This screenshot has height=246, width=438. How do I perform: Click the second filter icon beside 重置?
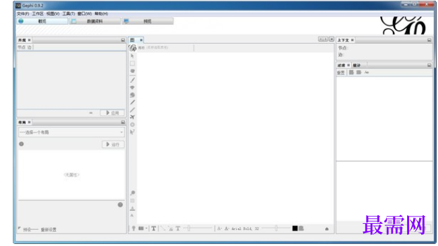point(359,73)
